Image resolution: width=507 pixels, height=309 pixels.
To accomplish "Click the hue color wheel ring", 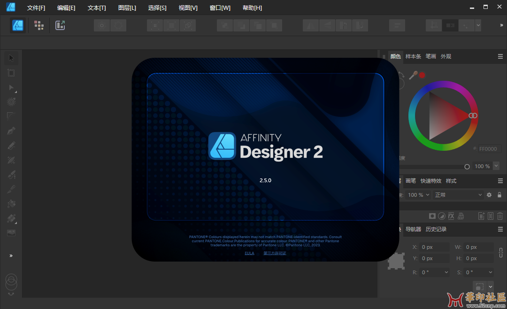I will tap(443, 84).
